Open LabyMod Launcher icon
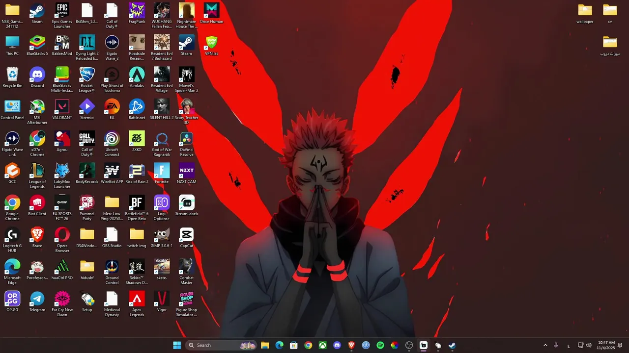 [62, 176]
